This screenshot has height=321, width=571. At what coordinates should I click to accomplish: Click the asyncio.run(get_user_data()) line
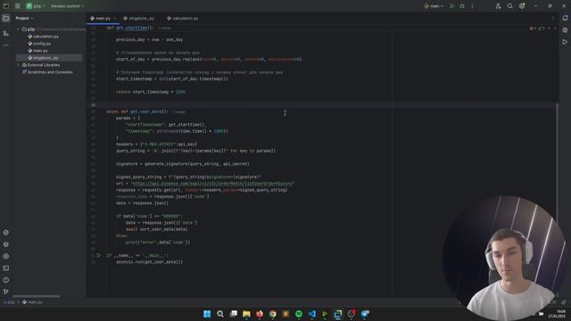click(x=150, y=262)
